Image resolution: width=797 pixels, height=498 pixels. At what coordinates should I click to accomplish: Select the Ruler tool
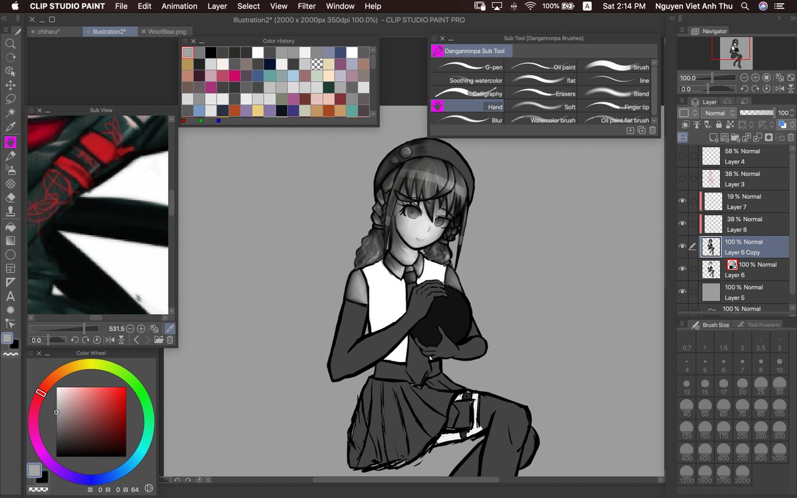(11, 282)
